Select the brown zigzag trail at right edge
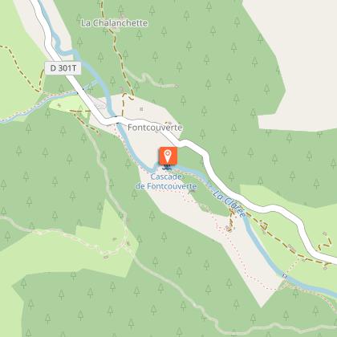Image resolution: width=337 pixels, height=337 pixels. pyautogui.click(x=324, y=245)
